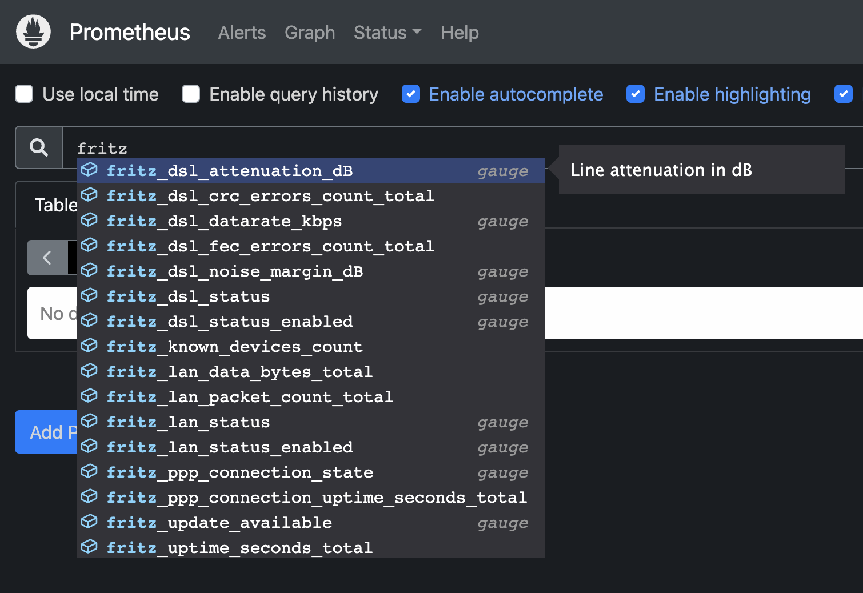Select fritz_dsl_status_enabled suggestion

click(311, 321)
